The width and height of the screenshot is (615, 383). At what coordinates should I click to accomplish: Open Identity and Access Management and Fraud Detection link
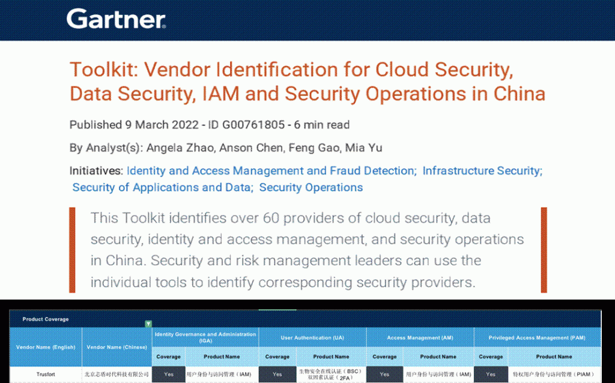pos(271,171)
